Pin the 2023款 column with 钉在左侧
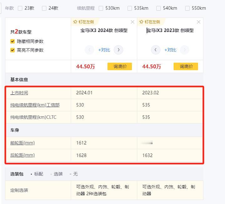 coord(150,22)
